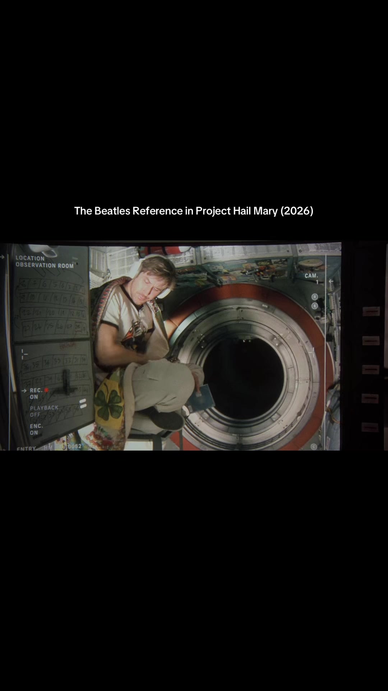This screenshot has width=388, height=691.
Task: Click the "OBSERVATION ROOM" location text in the video
Action: coord(45,265)
